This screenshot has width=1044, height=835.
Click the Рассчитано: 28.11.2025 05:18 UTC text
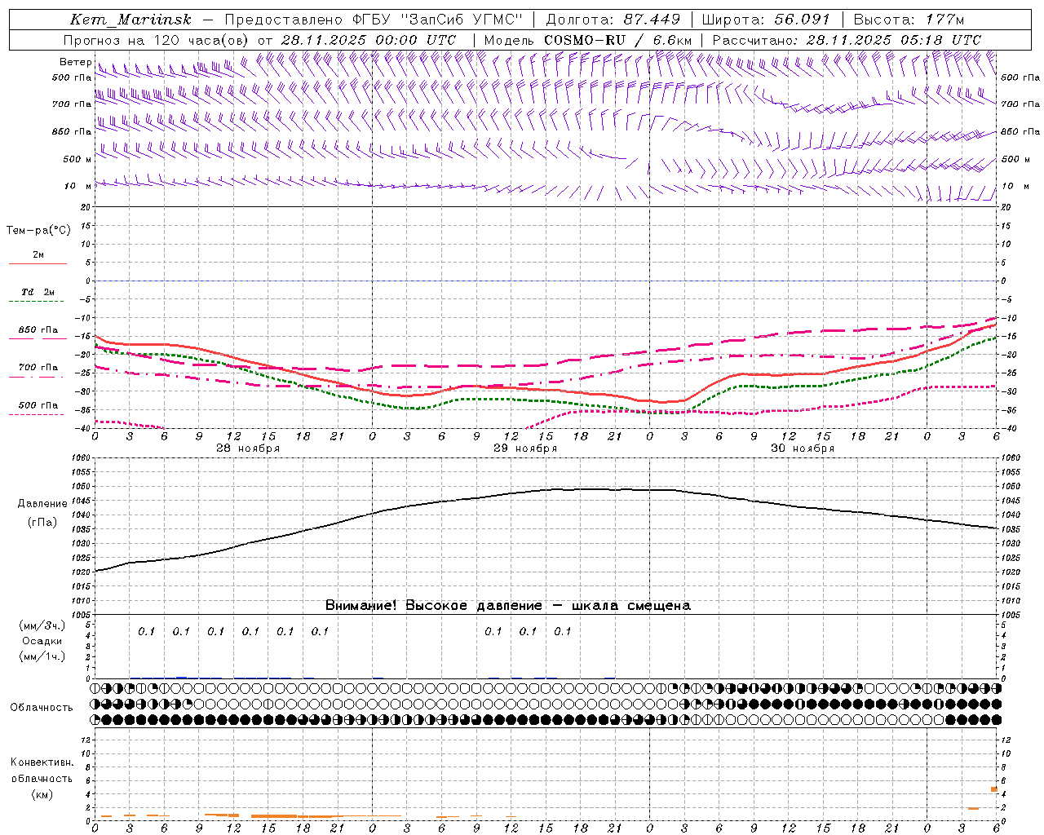click(x=847, y=40)
